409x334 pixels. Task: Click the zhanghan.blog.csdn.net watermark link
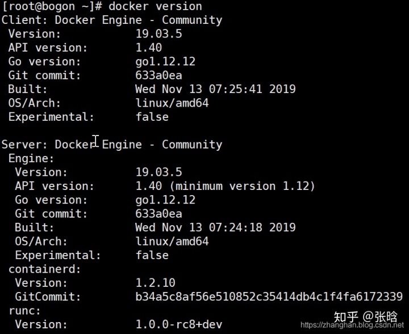pos(352,326)
